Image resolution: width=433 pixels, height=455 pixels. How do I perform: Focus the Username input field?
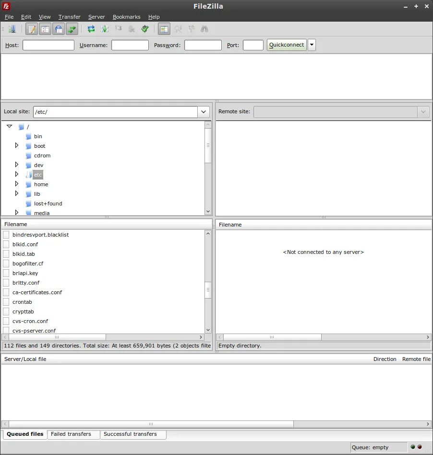coord(130,45)
